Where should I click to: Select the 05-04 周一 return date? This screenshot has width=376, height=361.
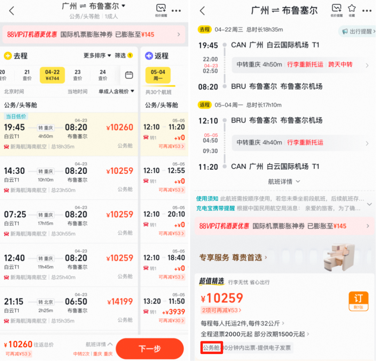159,75
